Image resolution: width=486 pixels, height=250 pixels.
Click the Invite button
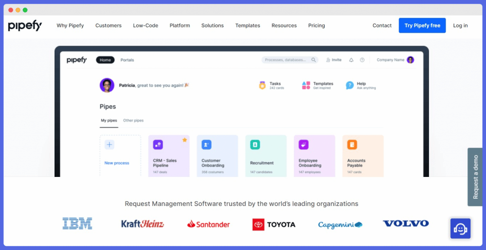pyautogui.click(x=334, y=60)
